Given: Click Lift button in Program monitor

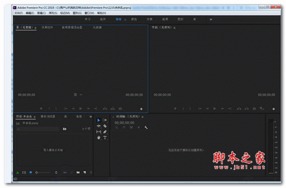Looking at the screenshot, I should [239, 109].
